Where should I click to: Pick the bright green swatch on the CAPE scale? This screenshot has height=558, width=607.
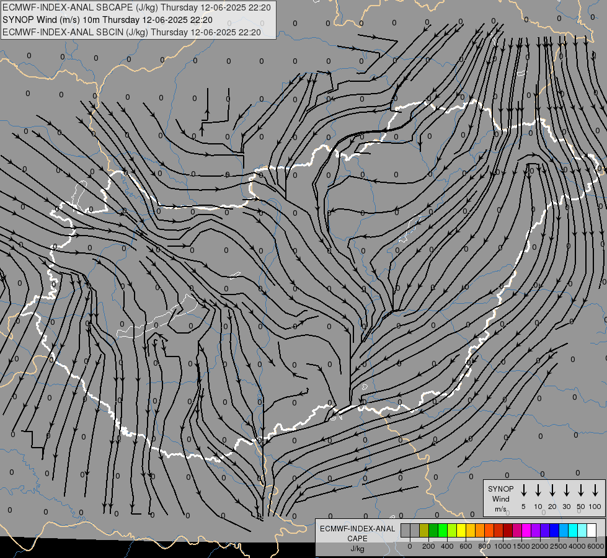(443, 531)
